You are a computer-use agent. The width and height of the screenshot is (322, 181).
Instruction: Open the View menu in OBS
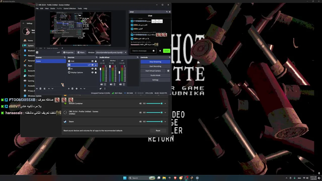(x=47, y=9)
